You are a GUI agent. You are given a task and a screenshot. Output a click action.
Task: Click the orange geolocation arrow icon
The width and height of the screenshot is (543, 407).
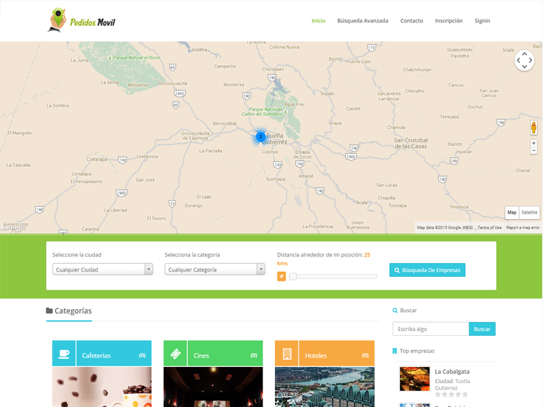282,276
